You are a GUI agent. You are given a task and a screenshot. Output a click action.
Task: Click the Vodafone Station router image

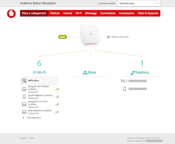[x=90, y=35]
